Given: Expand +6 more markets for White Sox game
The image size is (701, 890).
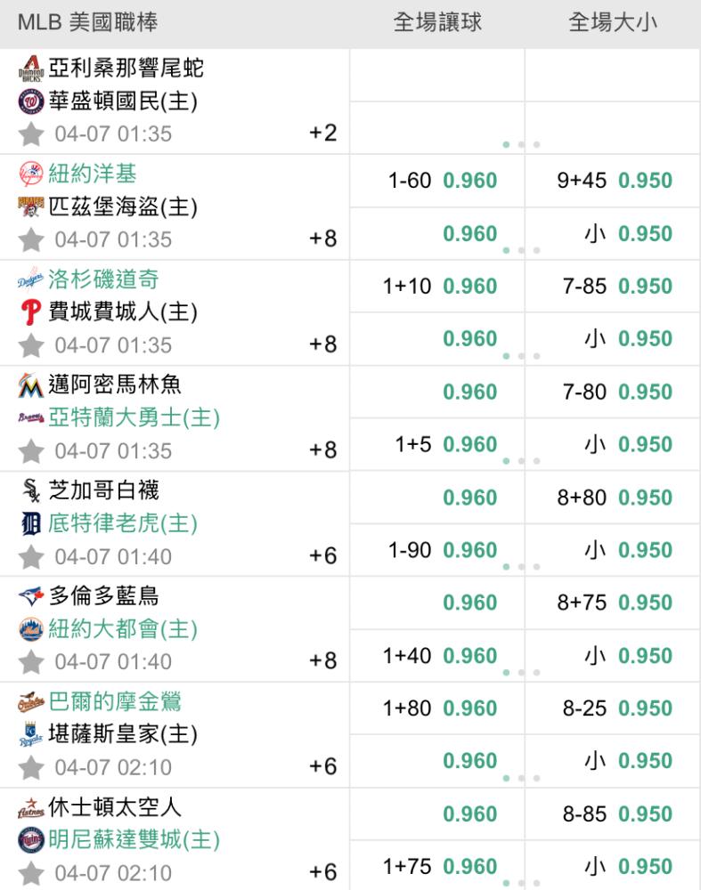Looking at the screenshot, I should click(x=322, y=555).
